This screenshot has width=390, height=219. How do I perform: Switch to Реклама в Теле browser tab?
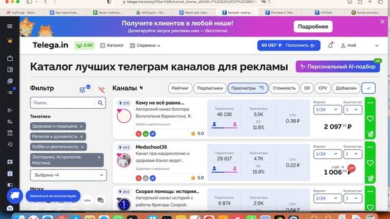(280, 12)
